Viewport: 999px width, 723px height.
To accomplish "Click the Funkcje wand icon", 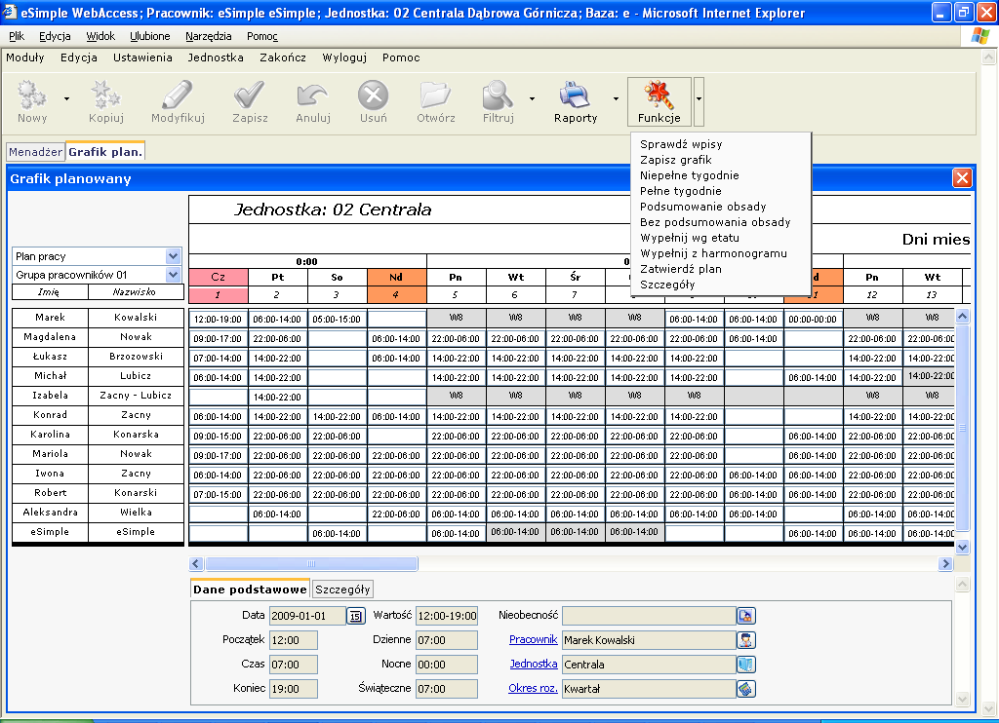I will click(x=659, y=95).
